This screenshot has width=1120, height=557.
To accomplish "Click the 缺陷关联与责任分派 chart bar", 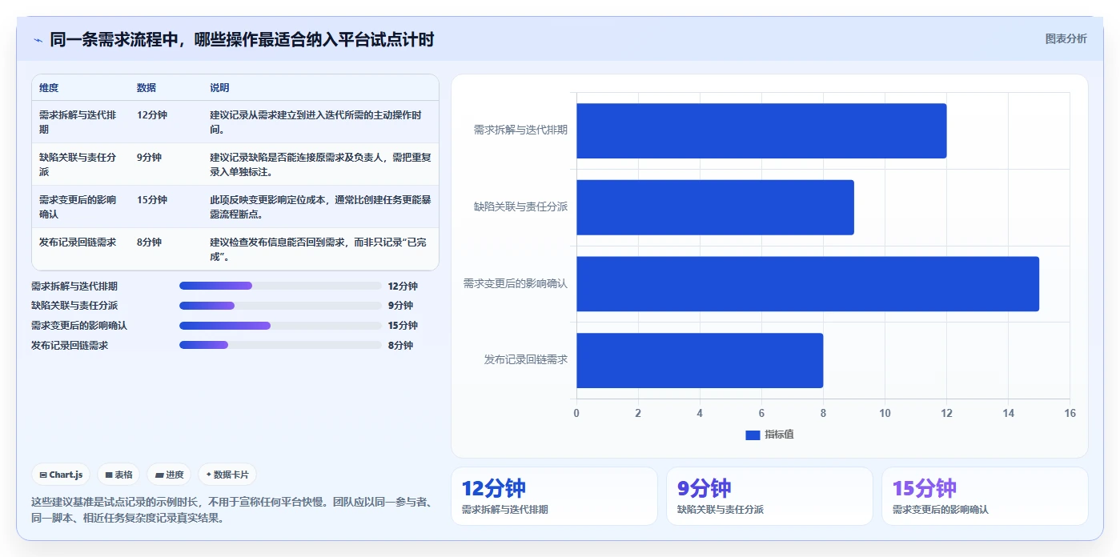I will point(715,207).
